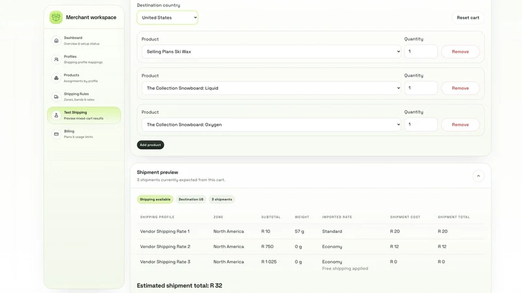
Task: Focus the Snowboard: Liquid quantity field
Action: point(421,88)
